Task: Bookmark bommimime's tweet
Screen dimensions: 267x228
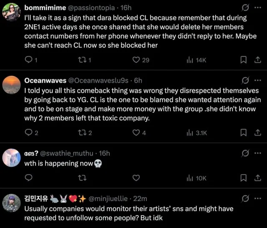Action: 243,60
